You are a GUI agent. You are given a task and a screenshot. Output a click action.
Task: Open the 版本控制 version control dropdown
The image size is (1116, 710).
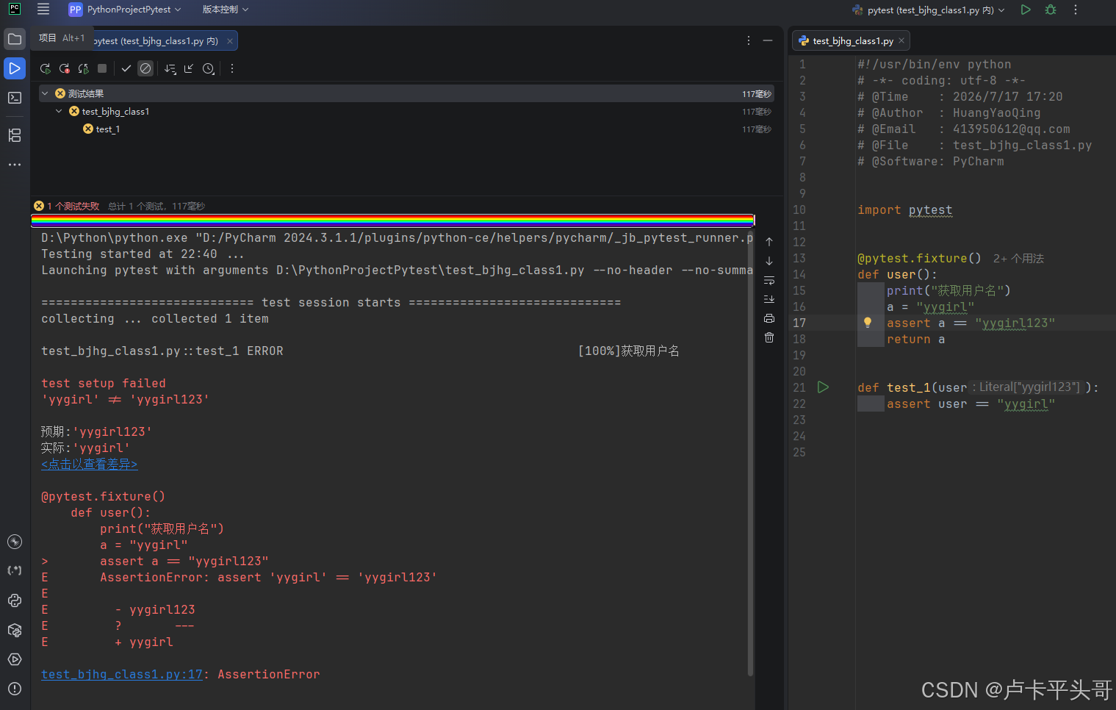coord(226,10)
